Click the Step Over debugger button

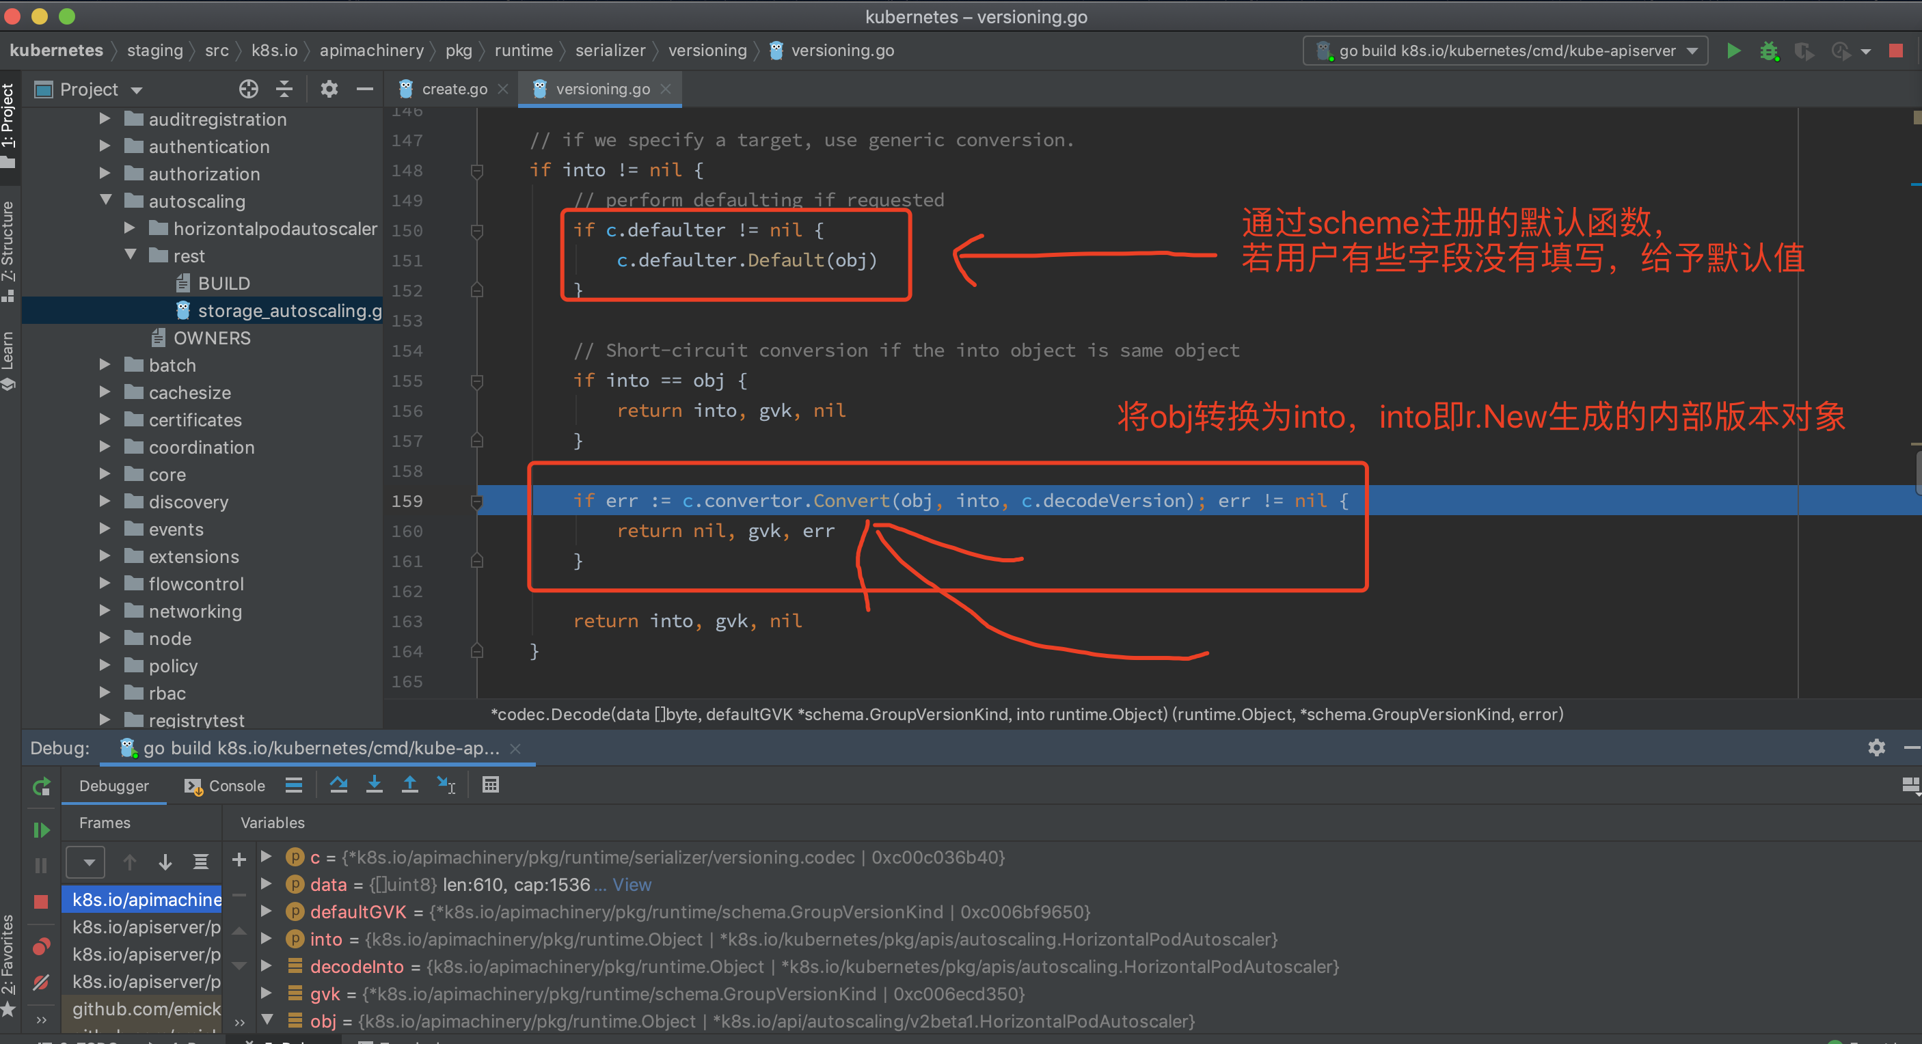[x=338, y=784]
